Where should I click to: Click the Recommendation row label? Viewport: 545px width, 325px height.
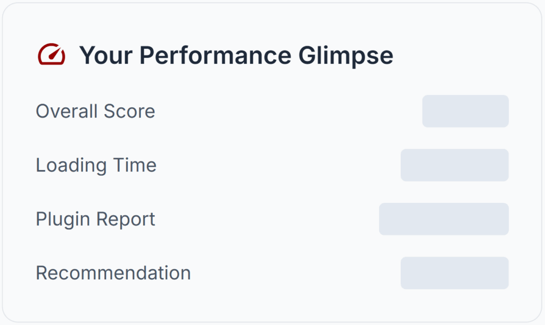click(x=113, y=273)
